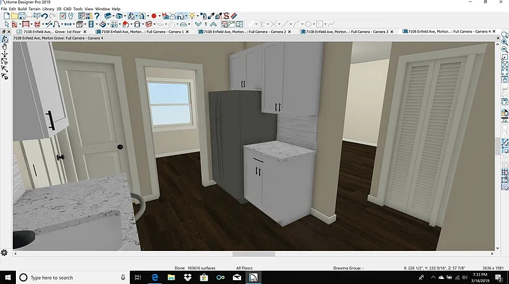Image resolution: width=509 pixels, height=284 pixels.
Task: Click the red record walkthrough icon
Action: tap(154, 15)
